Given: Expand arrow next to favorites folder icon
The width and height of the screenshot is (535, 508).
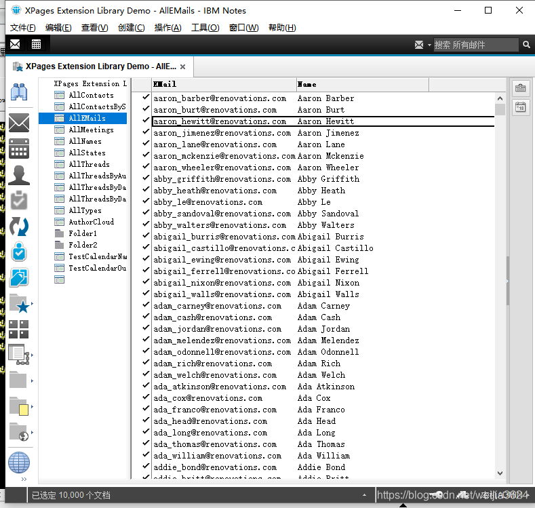Looking at the screenshot, I should point(32,303).
